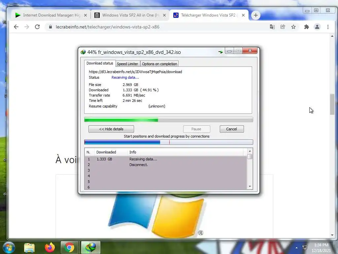Viewport: 338px width, 254px height.
Task: Click the 2.969 GB file size value
Action: click(130, 85)
